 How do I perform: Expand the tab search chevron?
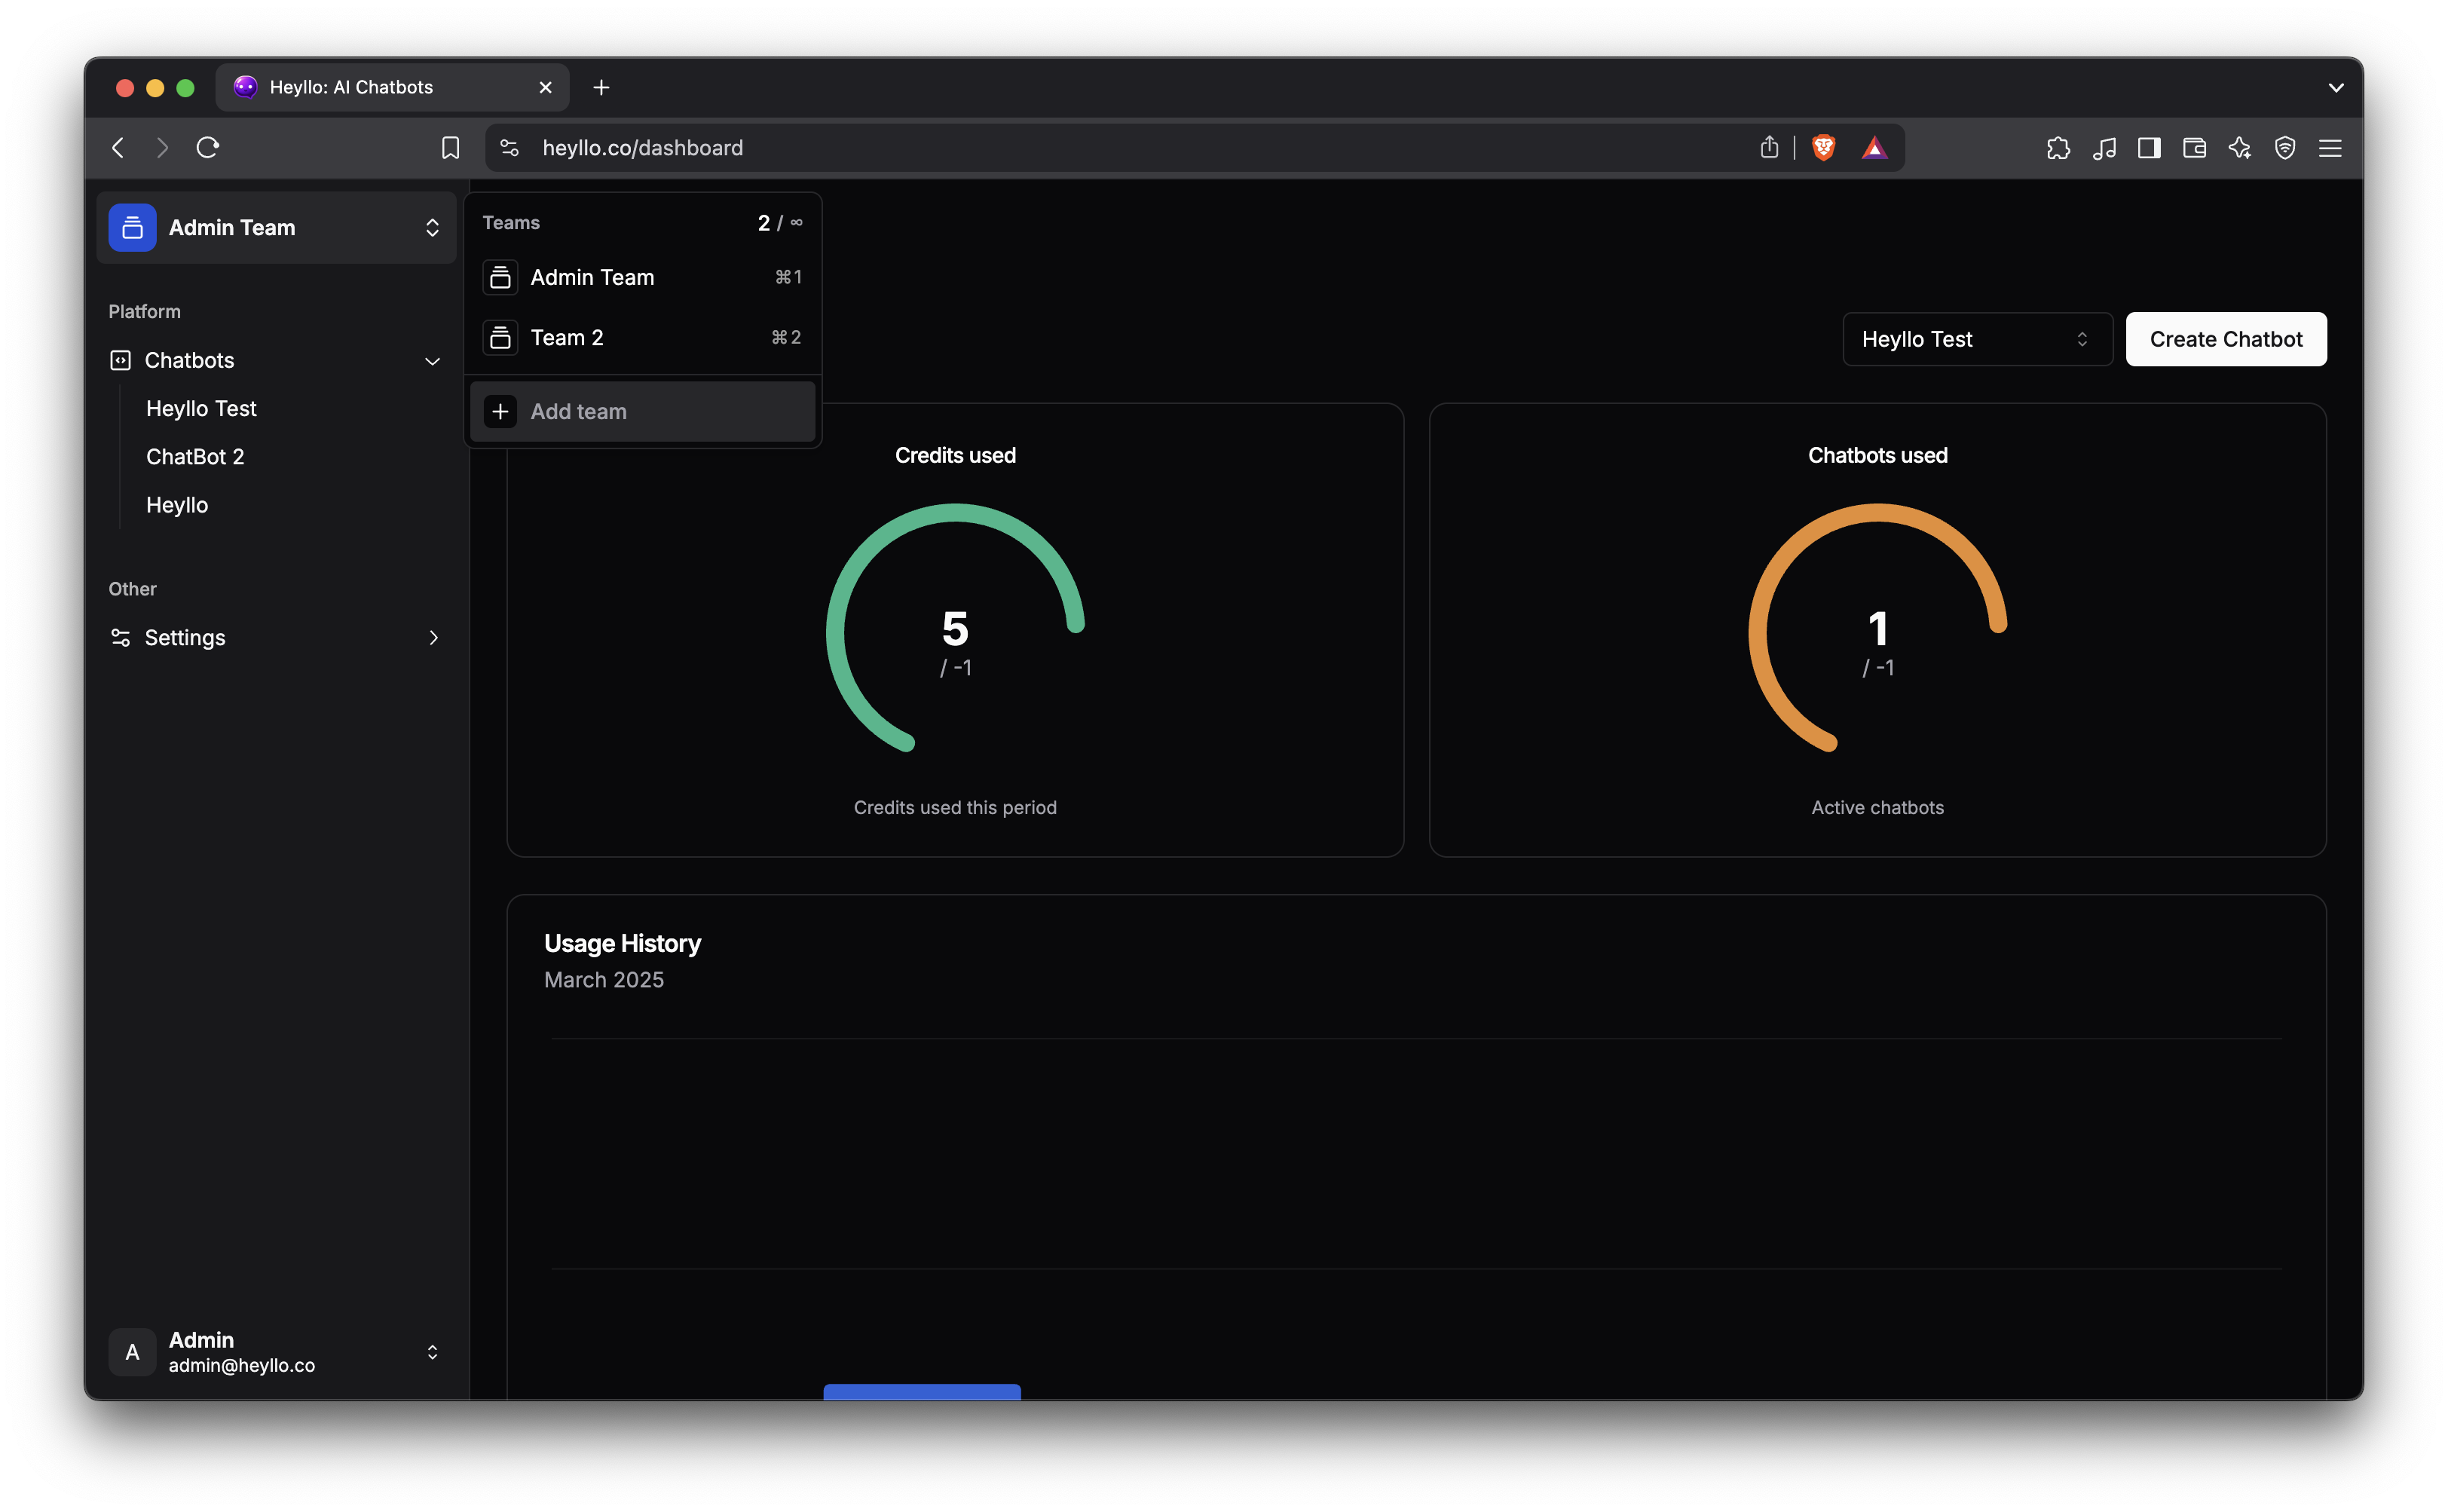(2336, 88)
